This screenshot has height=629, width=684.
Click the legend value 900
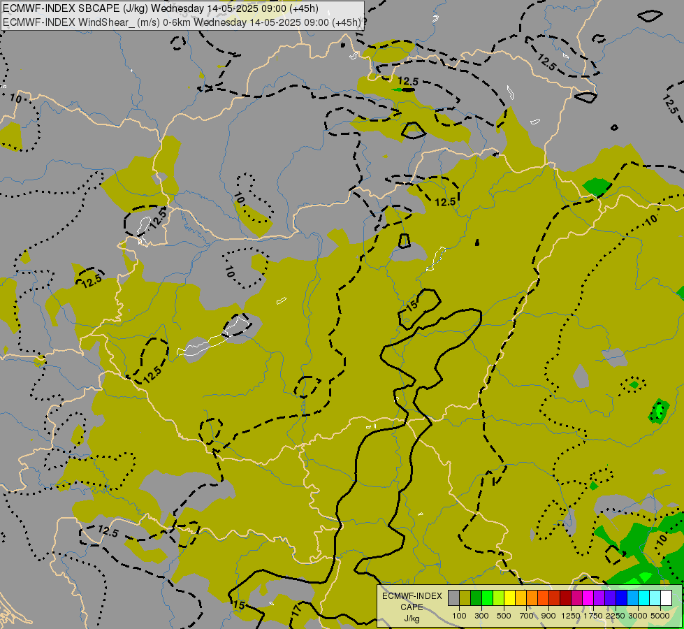(548, 616)
